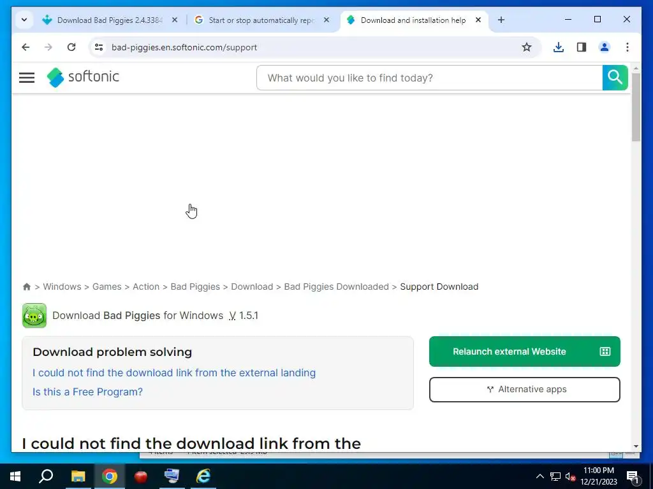
Task: Open the clock showing 11:00 PM
Action: 598,476
